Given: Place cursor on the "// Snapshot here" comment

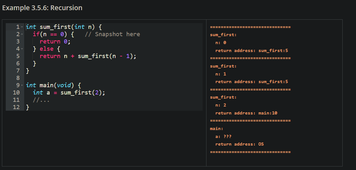Looking at the screenshot, I should 112,34.
